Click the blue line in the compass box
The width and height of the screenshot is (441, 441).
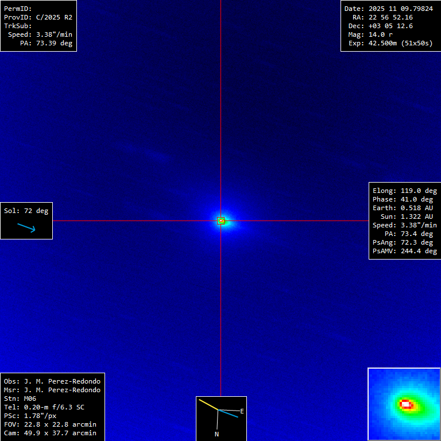pos(229,413)
